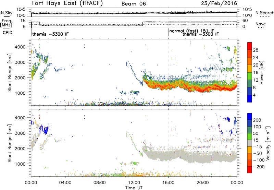Viewport: 274px width, 190px height.
Task: Click the "60" tick on Nave axis
Action: pos(245,21)
